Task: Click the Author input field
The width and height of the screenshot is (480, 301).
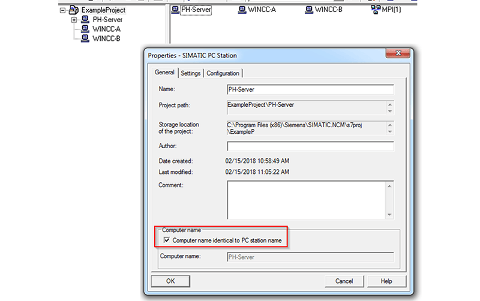Action: tap(310, 146)
